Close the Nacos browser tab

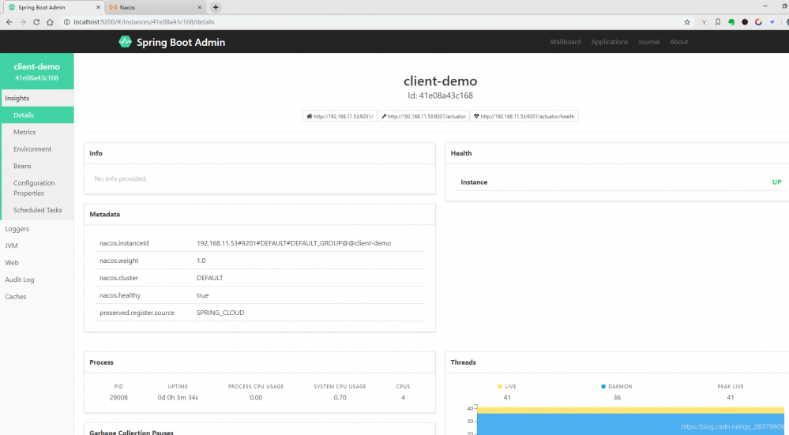tap(199, 8)
